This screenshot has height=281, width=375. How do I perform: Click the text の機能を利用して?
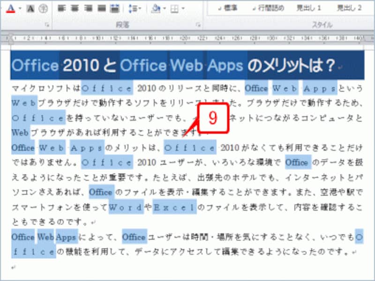pos(91,251)
